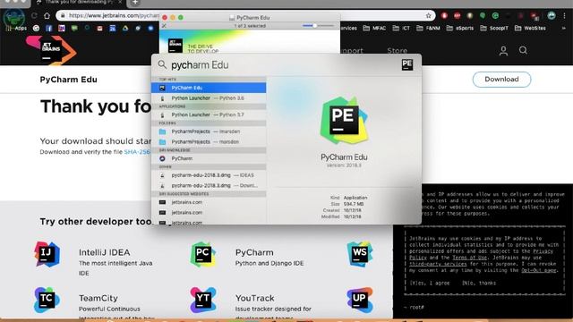Image resolution: width=573 pixels, height=322 pixels.
Task: Expand bookmarks bar overflow chevron
Action: [563, 28]
